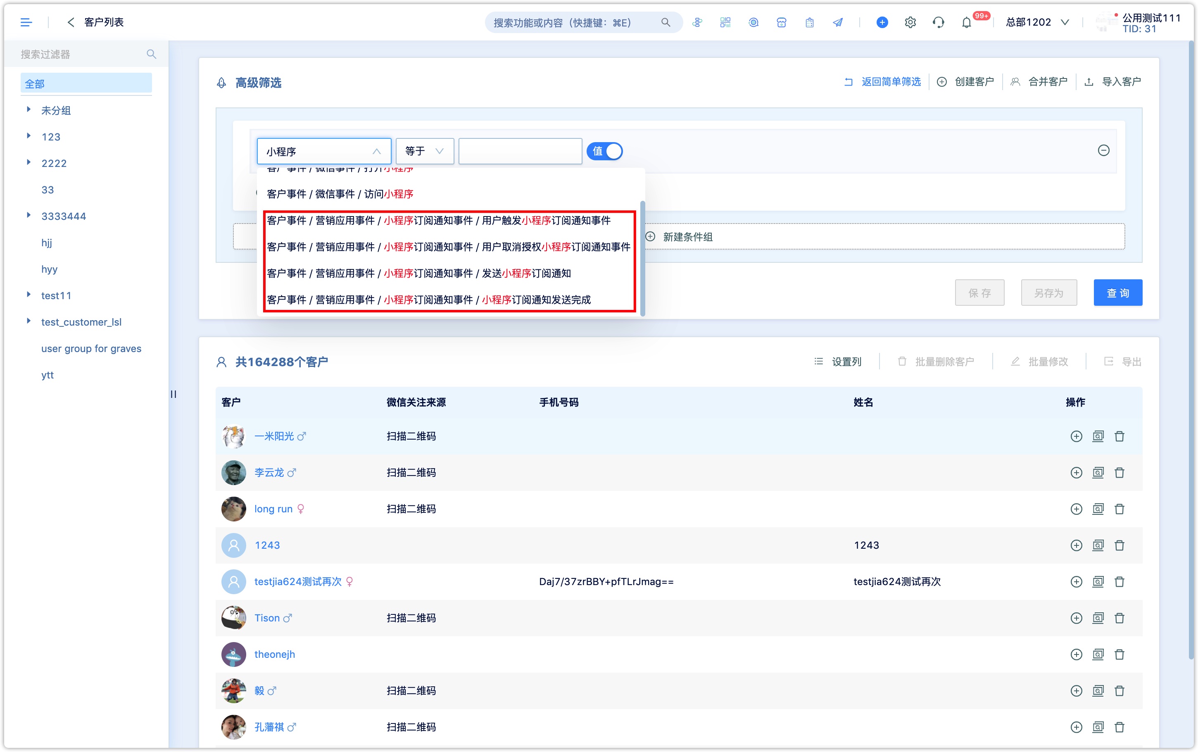This screenshot has height=752, width=1198.
Task: Click add icon for 1243 row
Action: tap(1076, 545)
